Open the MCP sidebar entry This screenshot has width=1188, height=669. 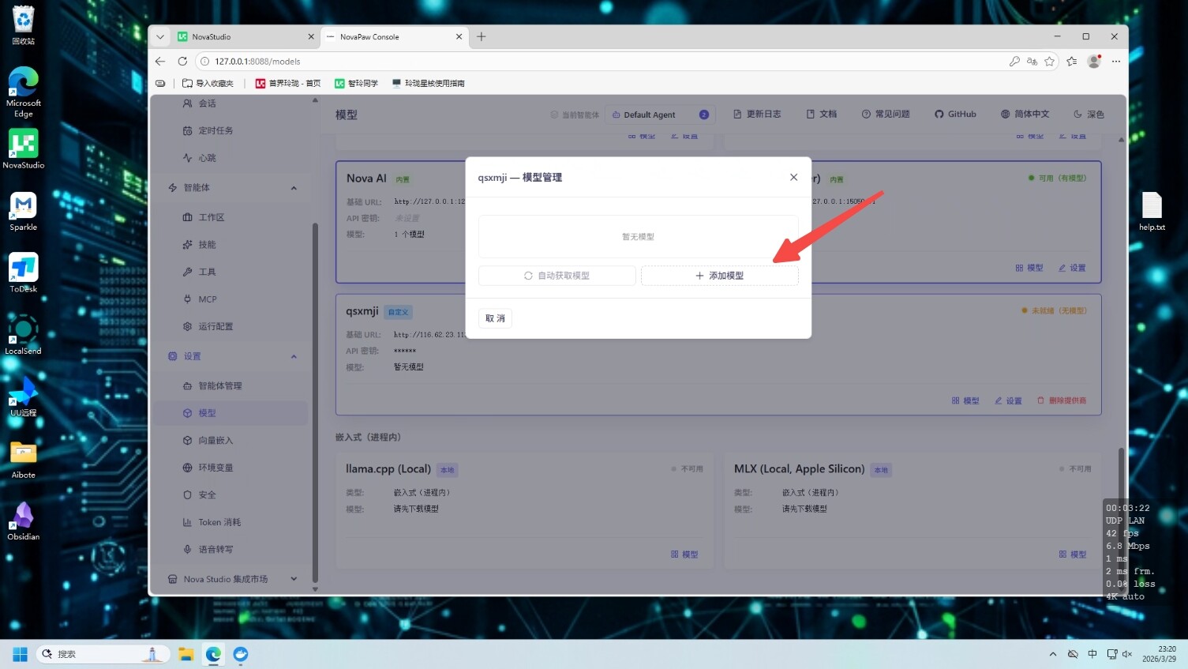(207, 299)
